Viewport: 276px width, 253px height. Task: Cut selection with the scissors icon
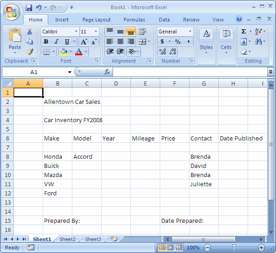tap(30, 32)
